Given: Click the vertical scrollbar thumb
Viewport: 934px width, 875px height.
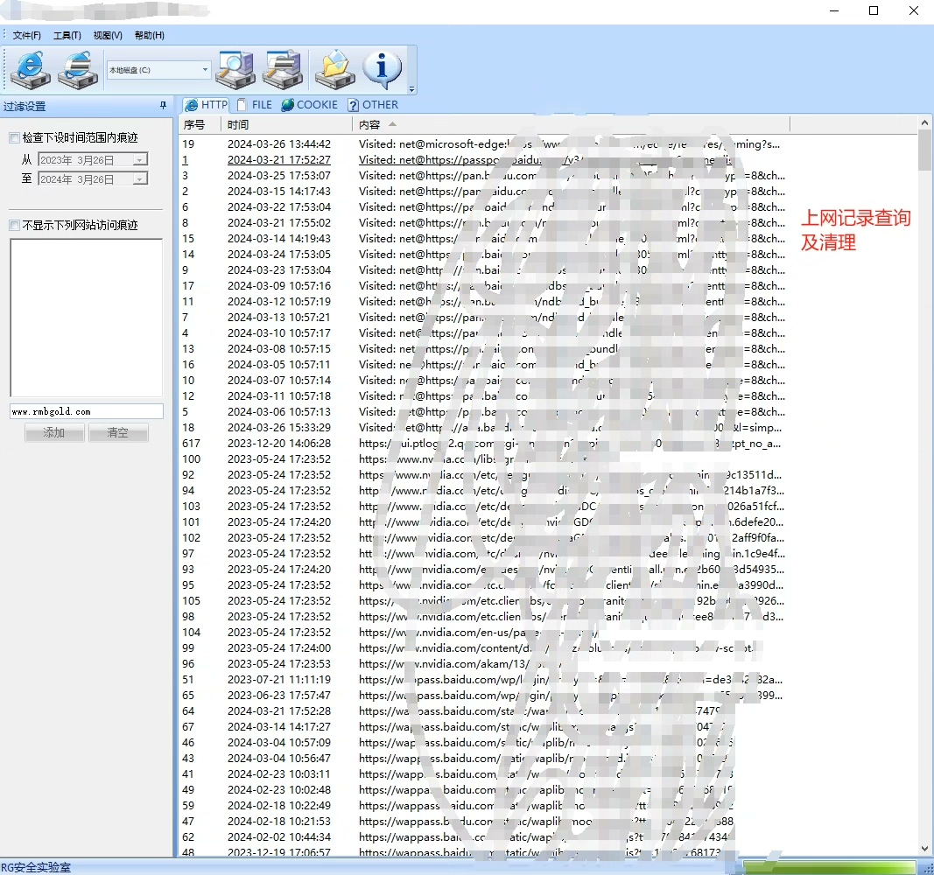Looking at the screenshot, I should pyautogui.click(x=923, y=150).
